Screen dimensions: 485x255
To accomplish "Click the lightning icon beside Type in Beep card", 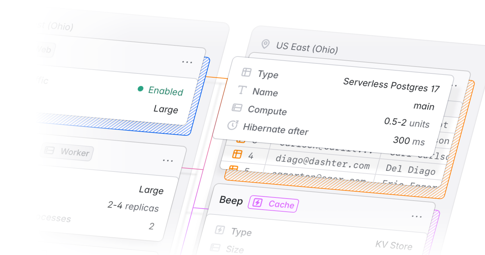I will click(x=220, y=230).
